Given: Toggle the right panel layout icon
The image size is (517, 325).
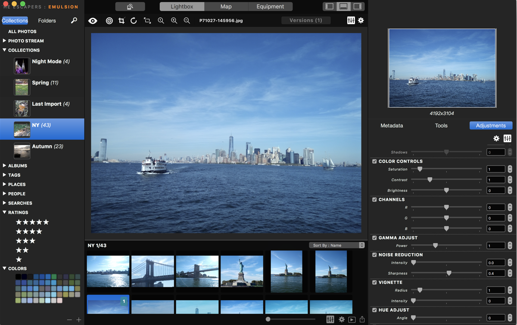Looking at the screenshot, I should 358,6.
